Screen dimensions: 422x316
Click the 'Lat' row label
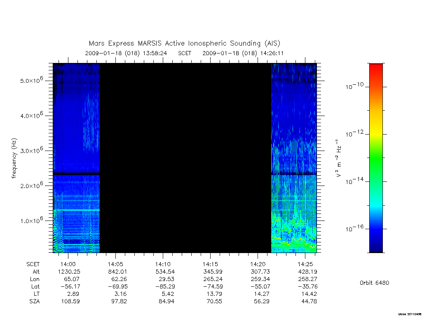pos(35,286)
